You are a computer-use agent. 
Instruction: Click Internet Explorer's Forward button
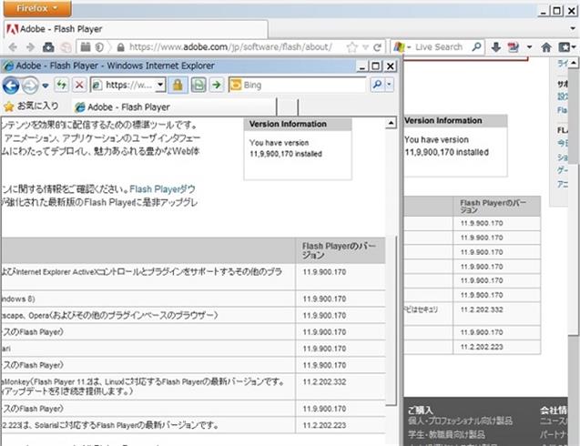[30, 86]
